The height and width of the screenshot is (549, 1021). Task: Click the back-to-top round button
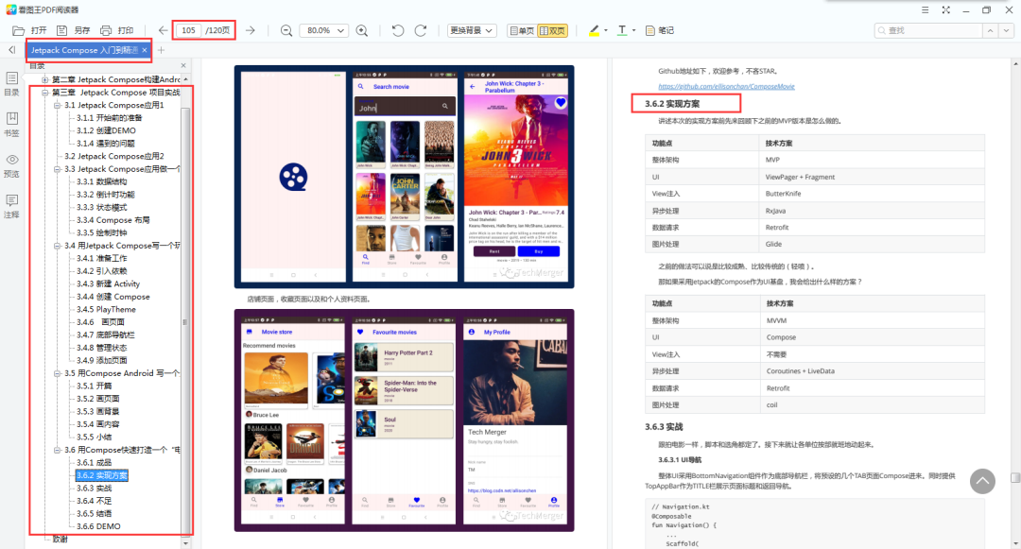click(x=982, y=481)
